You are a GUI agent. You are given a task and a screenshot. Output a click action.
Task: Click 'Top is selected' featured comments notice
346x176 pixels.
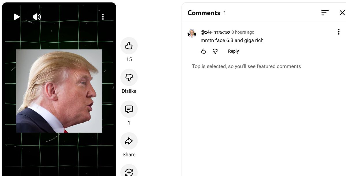tap(246, 66)
